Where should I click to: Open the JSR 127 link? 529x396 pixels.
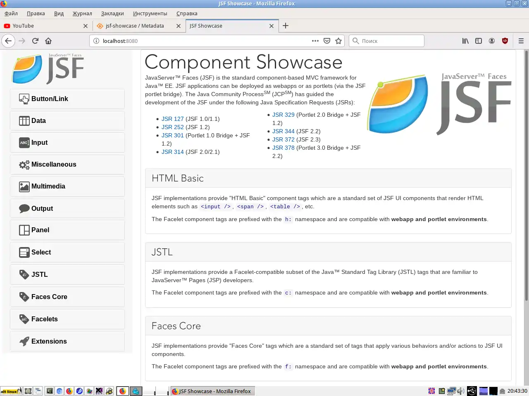(x=172, y=119)
